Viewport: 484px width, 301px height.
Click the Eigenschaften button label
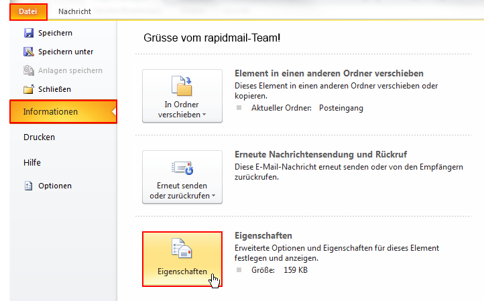[182, 272]
